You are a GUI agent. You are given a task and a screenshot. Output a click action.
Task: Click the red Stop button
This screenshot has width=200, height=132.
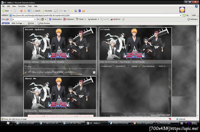pos(21,11)
